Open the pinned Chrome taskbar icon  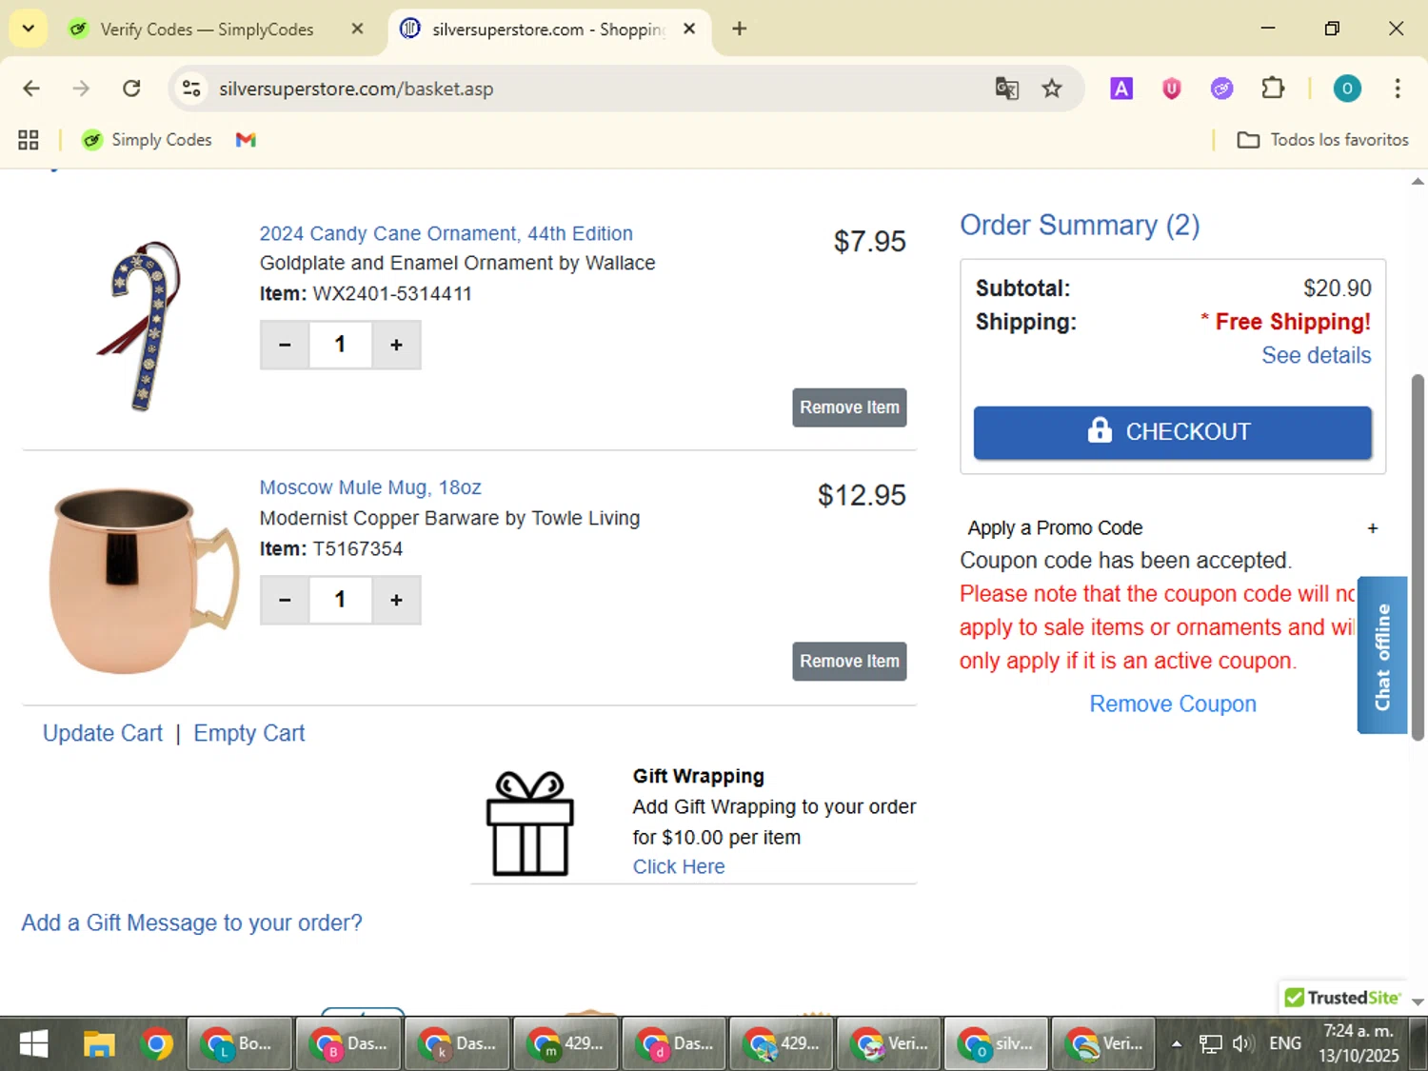pos(156,1044)
